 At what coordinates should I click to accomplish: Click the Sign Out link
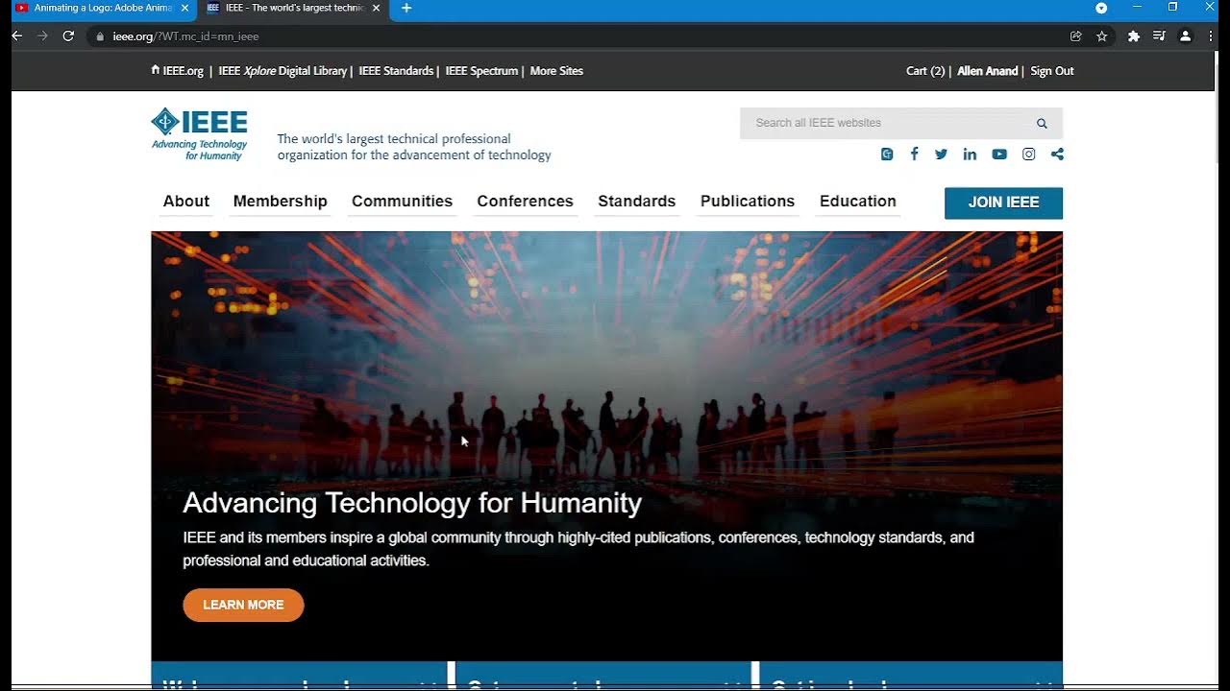click(1052, 71)
